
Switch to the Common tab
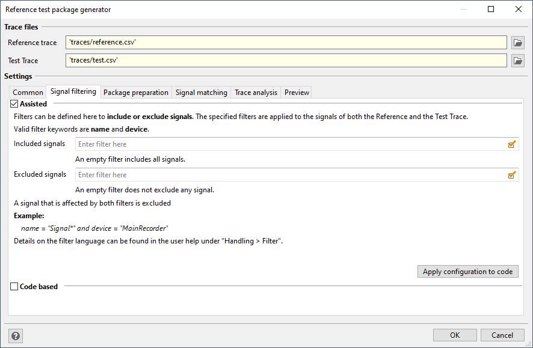click(x=28, y=93)
